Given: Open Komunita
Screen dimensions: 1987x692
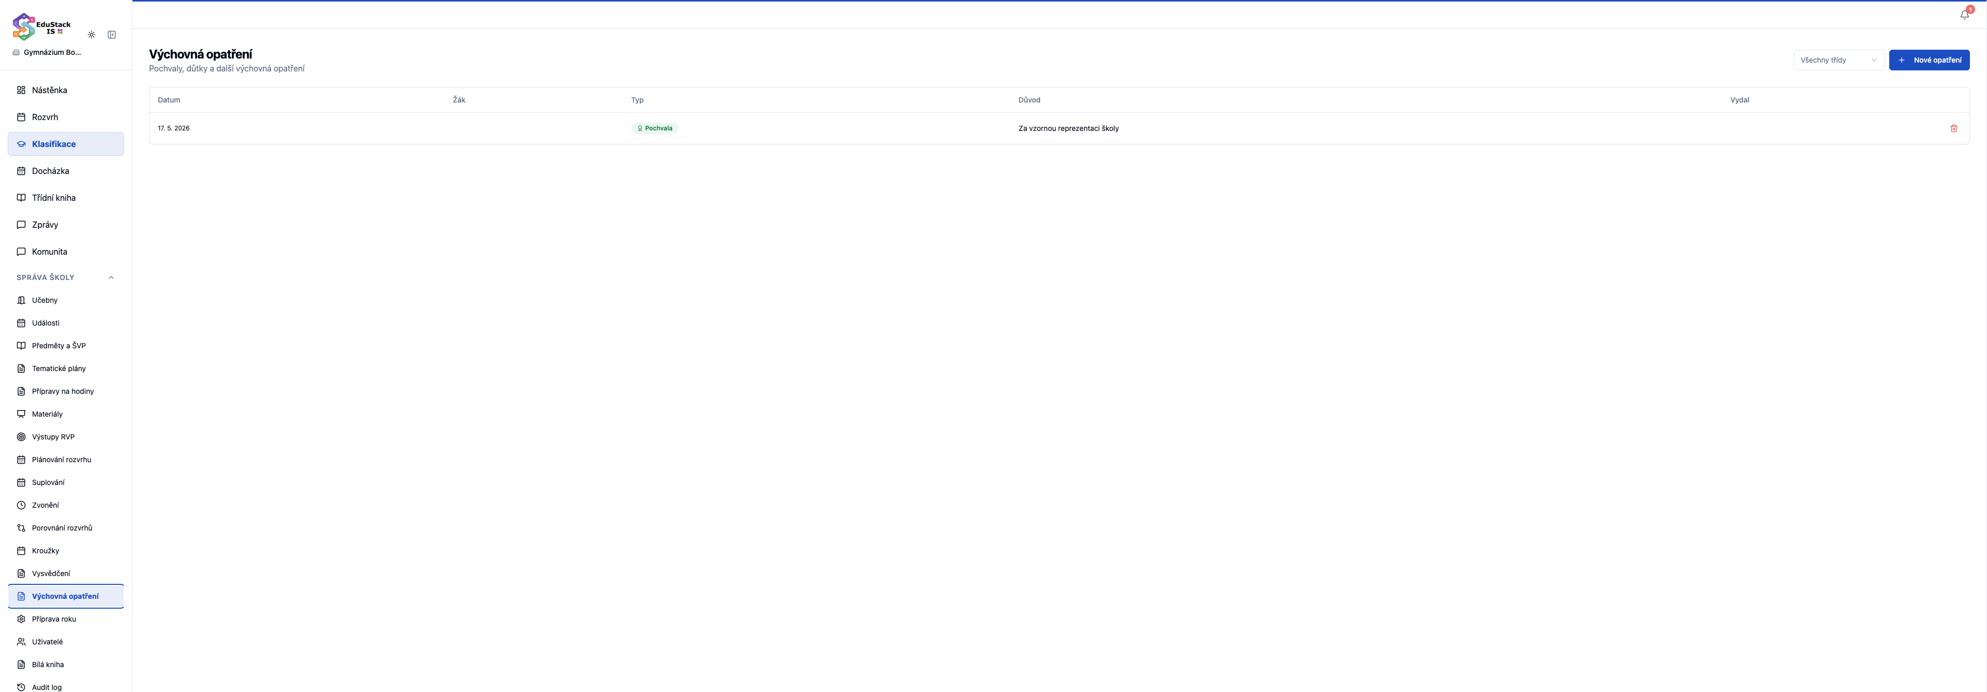Looking at the screenshot, I should [x=66, y=252].
